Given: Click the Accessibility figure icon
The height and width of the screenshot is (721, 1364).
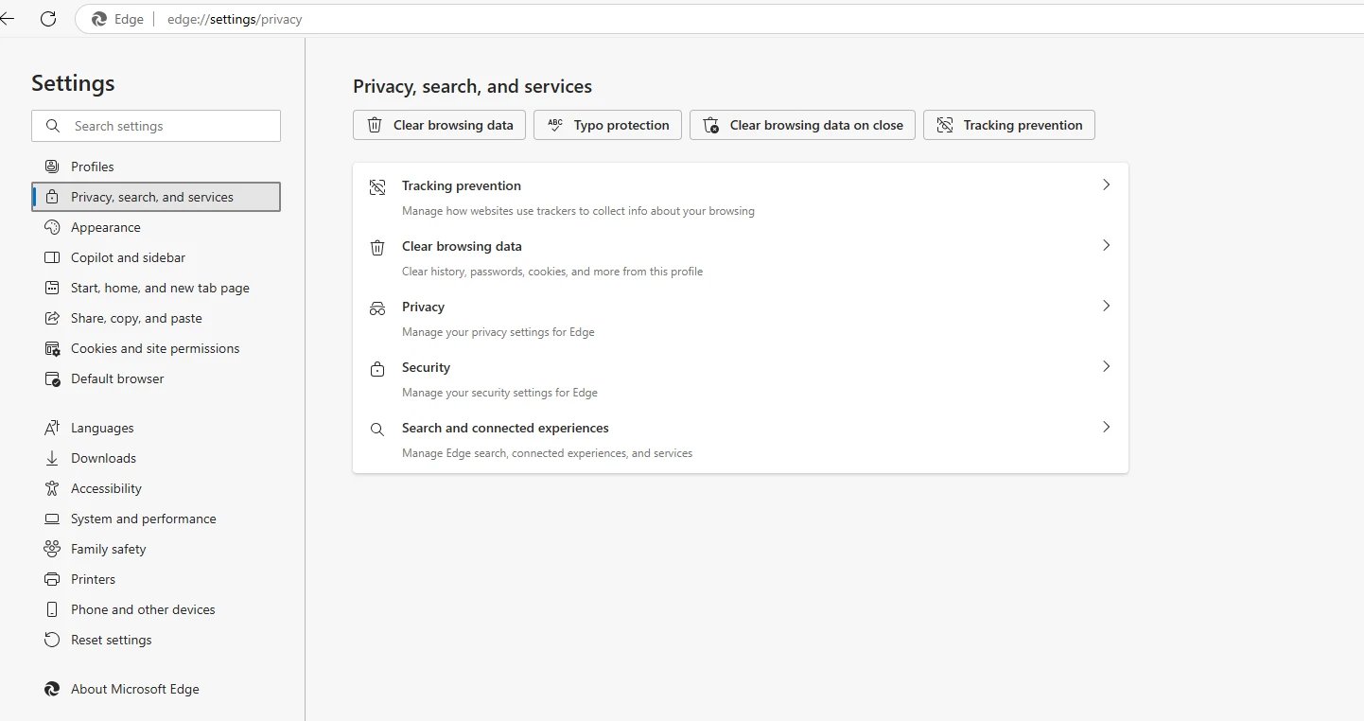Looking at the screenshot, I should [52, 488].
